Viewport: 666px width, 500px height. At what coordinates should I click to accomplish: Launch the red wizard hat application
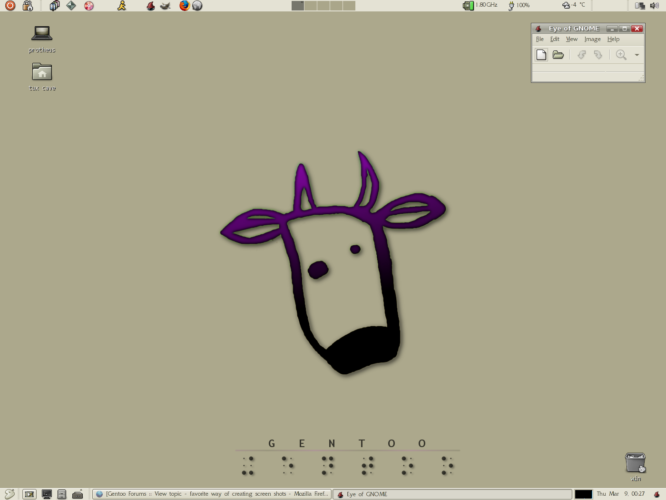tap(150, 6)
